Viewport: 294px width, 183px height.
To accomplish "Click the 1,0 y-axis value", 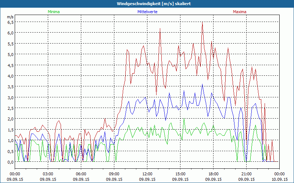I will (11, 141).
